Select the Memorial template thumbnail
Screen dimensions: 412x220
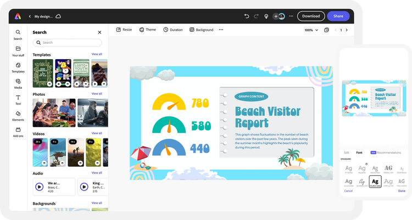click(99, 73)
